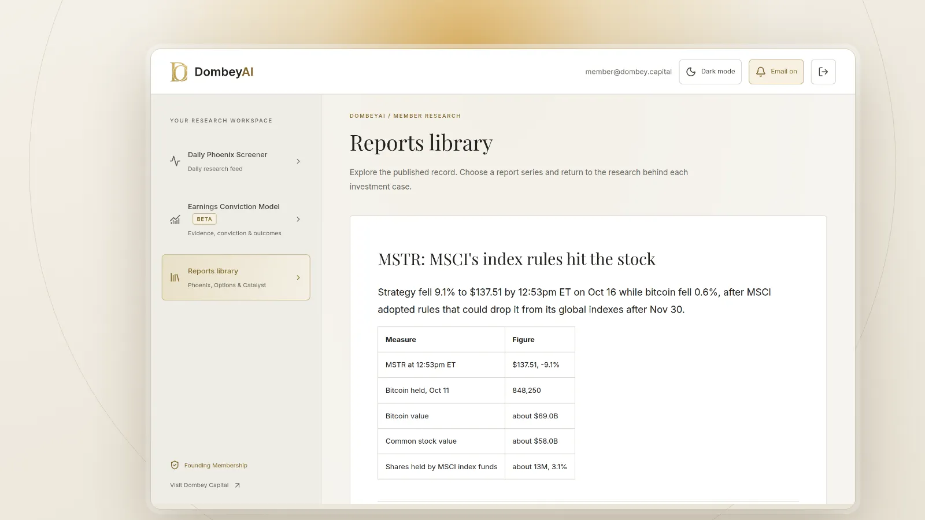This screenshot has height=520, width=925.
Task: Click the Founding Membership label
Action: pos(216,466)
